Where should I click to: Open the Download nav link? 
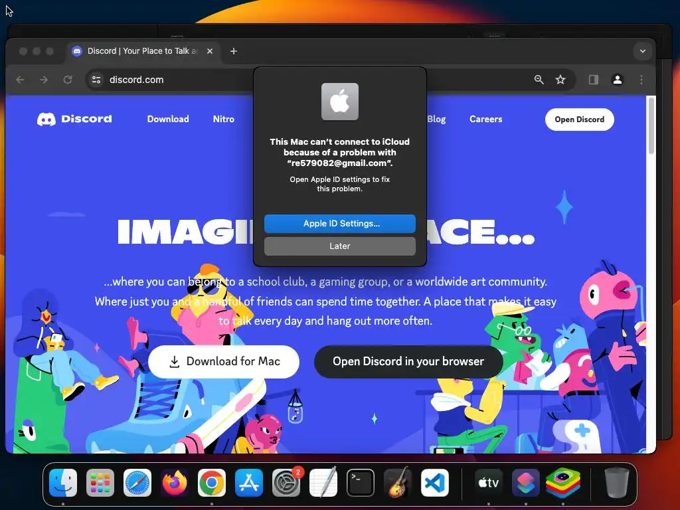tap(168, 119)
